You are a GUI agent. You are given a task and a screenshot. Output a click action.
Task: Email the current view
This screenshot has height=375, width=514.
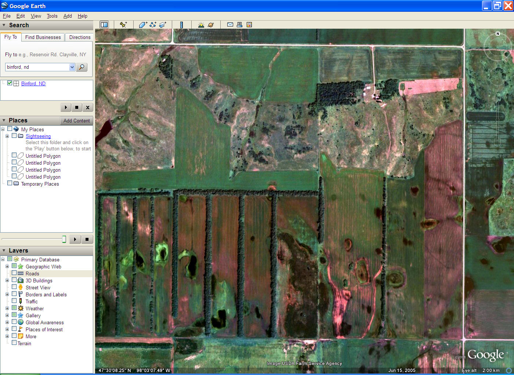pos(230,25)
